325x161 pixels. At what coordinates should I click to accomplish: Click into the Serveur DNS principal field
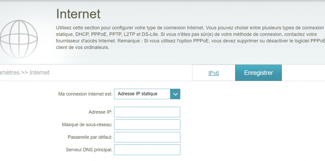147,150
